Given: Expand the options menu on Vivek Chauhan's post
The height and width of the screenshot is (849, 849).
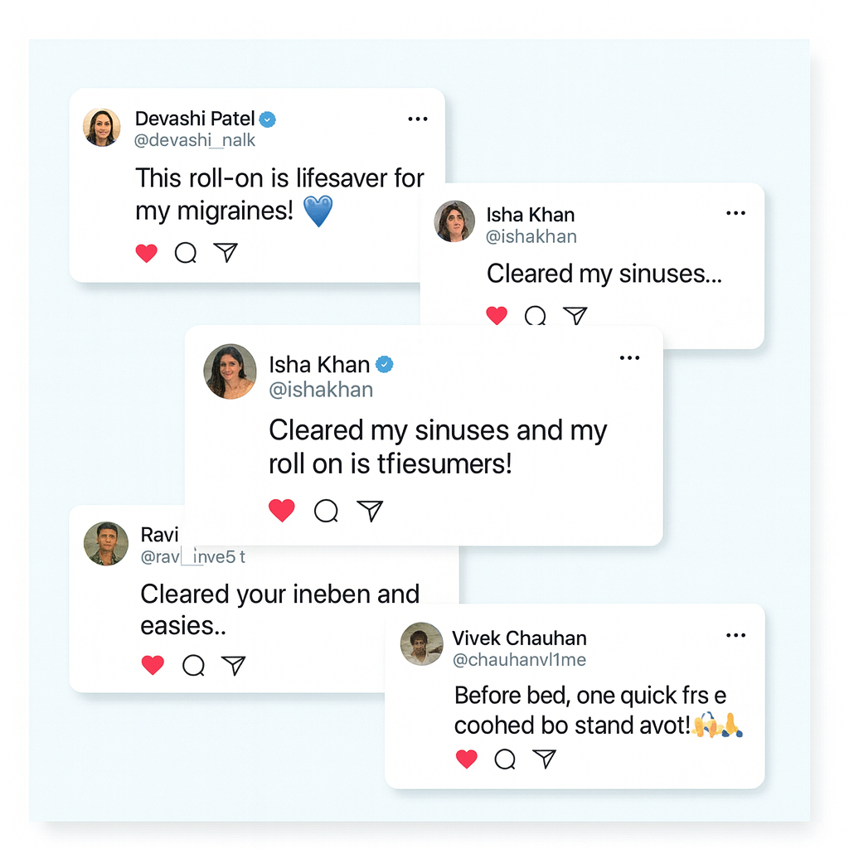Looking at the screenshot, I should [735, 636].
